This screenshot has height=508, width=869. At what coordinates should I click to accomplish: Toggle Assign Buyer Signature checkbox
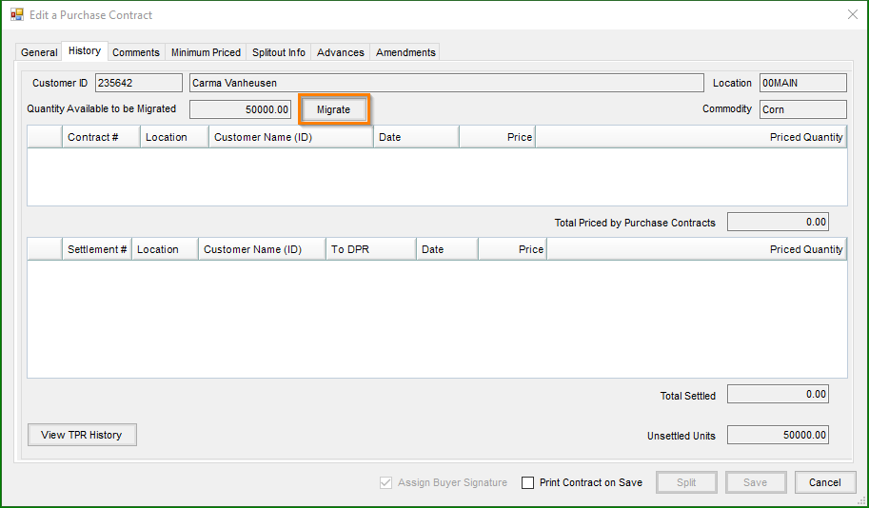(385, 482)
